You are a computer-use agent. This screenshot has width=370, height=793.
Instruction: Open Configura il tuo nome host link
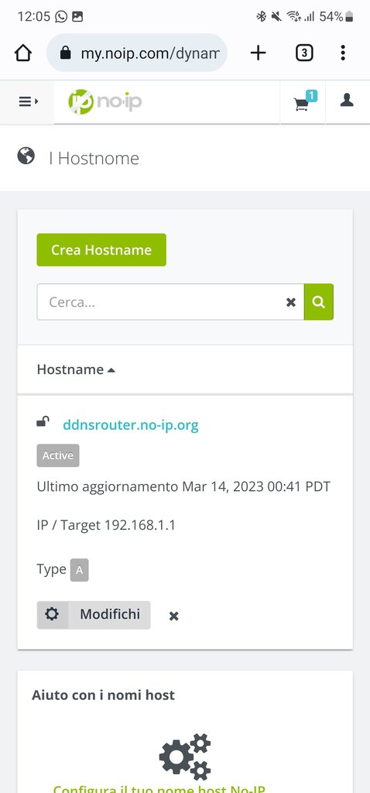pos(159,789)
